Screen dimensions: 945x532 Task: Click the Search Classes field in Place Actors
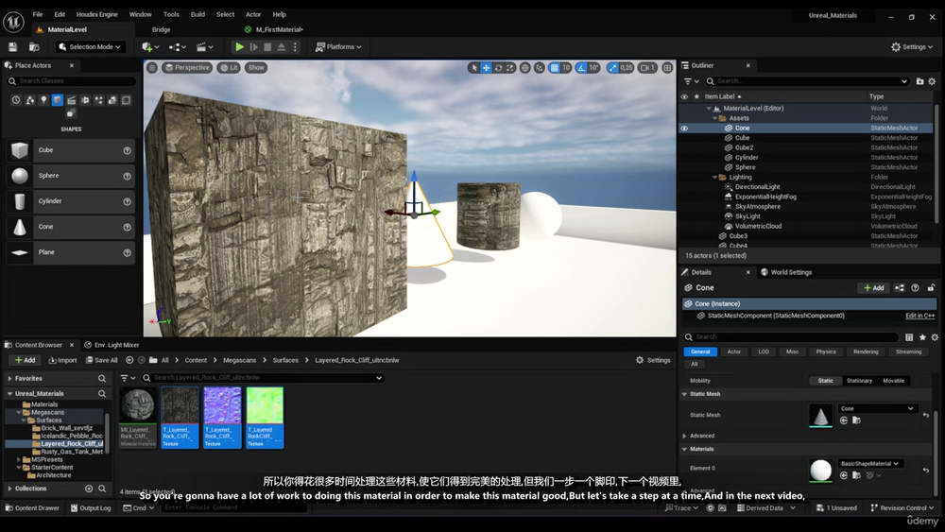(73, 80)
